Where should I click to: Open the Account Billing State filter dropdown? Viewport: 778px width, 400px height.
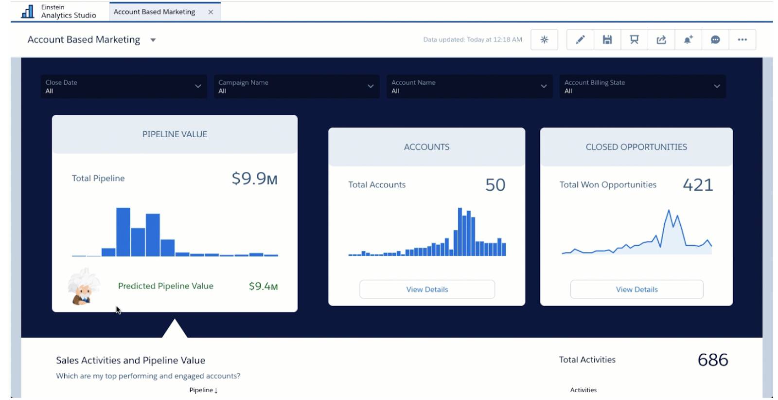click(643, 87)
